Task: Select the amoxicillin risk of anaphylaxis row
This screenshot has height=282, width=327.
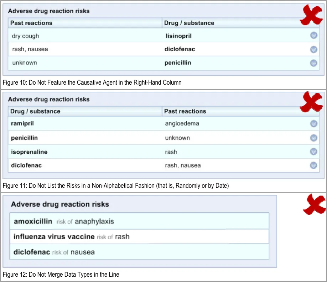Action: [139, 221]
